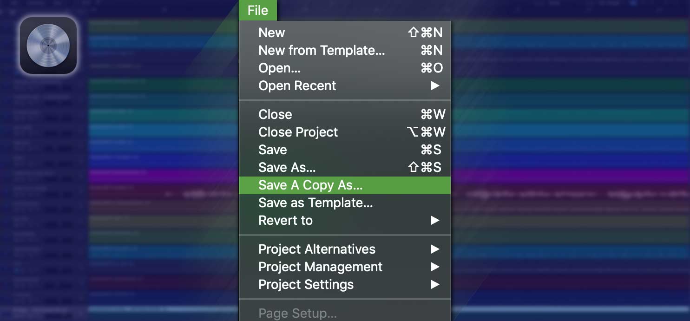Expand the Revert to submenu

tap(285, 220)
